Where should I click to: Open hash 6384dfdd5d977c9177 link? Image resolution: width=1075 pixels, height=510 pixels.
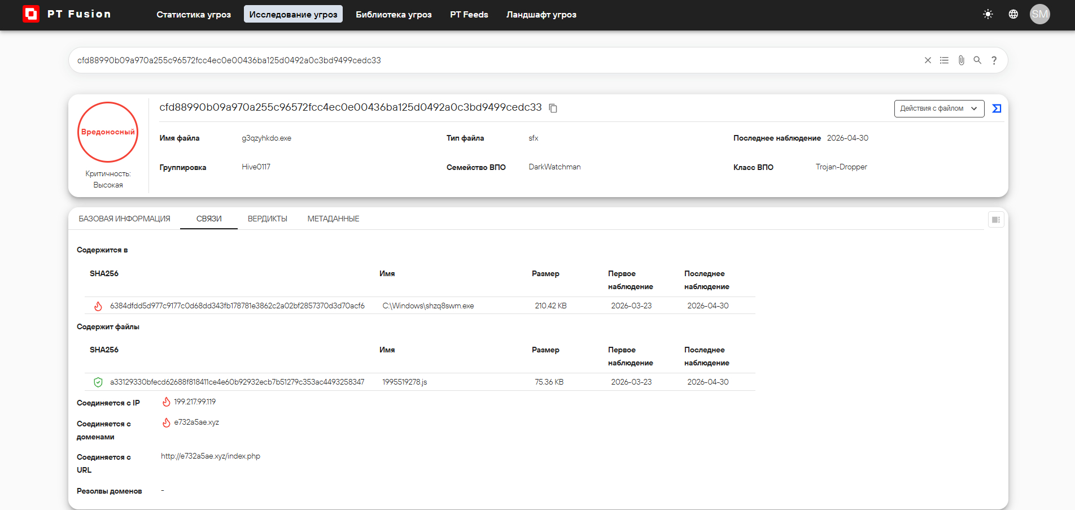pyautogui.click(x=237, y=306)
